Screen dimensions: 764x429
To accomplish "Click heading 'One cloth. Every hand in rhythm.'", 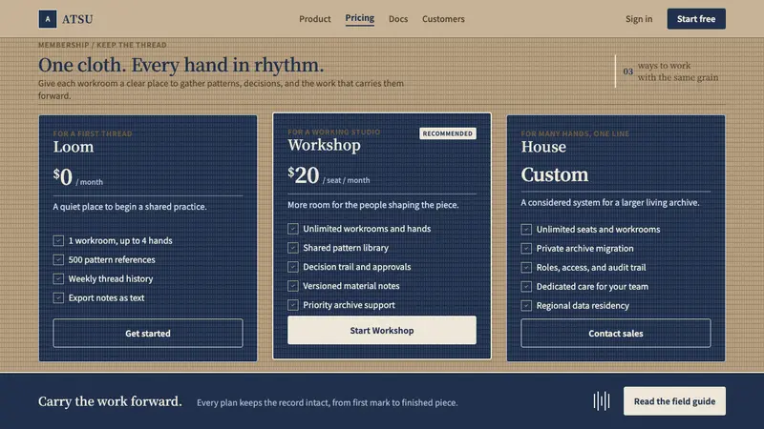I will click(x=180, y=65).
